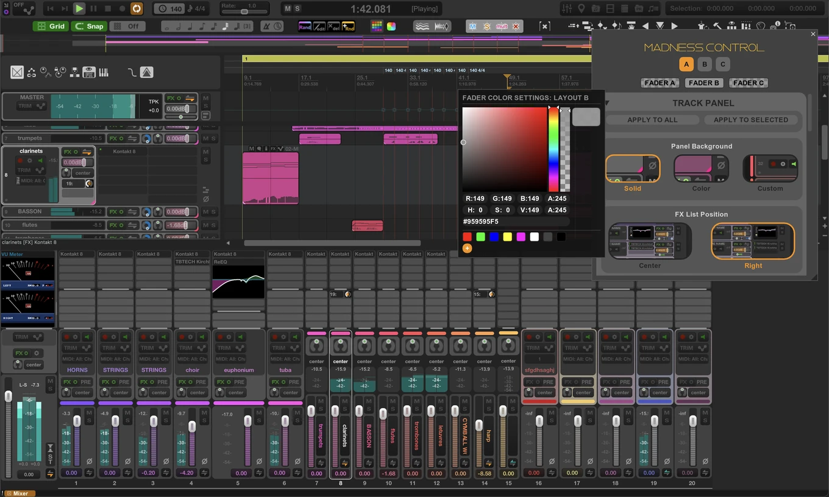Open the color grid palette icon
The height and width of the screenshot is (497, 829).
[377, 26]
